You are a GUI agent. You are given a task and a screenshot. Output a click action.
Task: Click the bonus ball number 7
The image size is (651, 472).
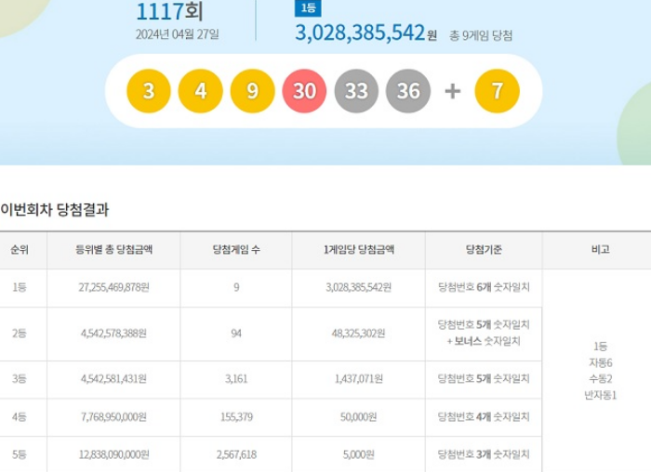[x=497, y=91]
